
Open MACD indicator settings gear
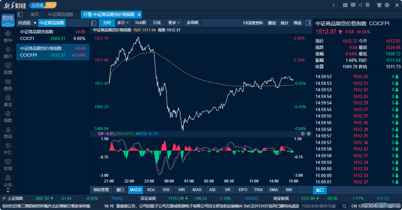309,134
